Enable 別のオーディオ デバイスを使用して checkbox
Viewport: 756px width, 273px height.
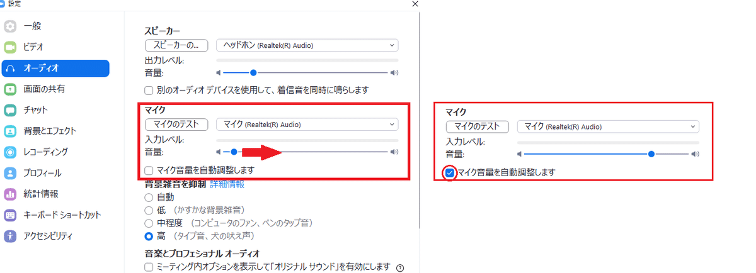(149, 90)
